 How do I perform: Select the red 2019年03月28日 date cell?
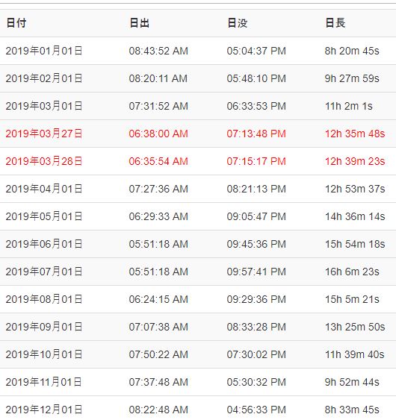[44, 161]
